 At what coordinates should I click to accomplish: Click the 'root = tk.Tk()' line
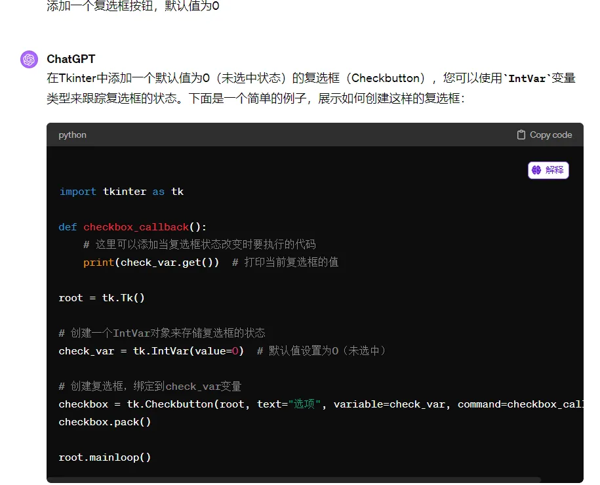tap(102, 298)
